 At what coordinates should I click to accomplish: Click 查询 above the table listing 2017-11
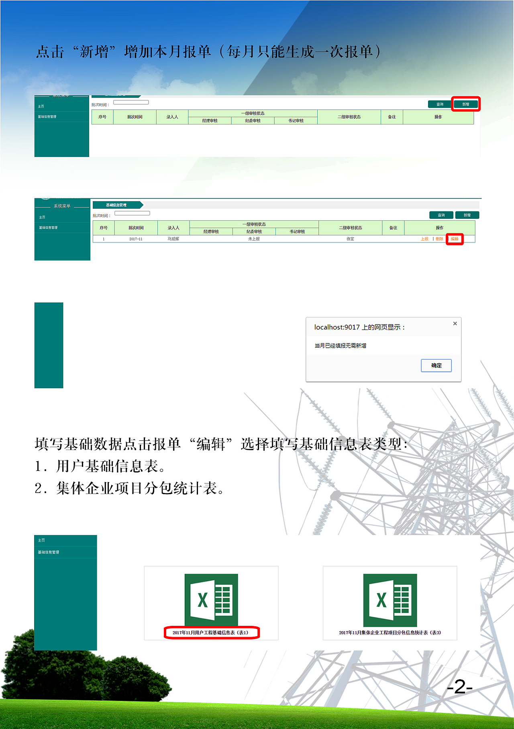(441, 215)
